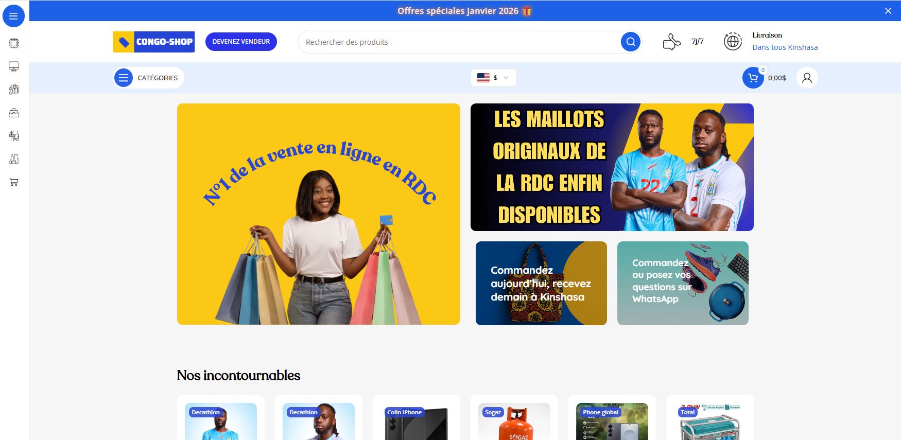The image size is (901, 440).
Task: Open the blue hamburger menu in sidebar
Action: coord(14,16)
